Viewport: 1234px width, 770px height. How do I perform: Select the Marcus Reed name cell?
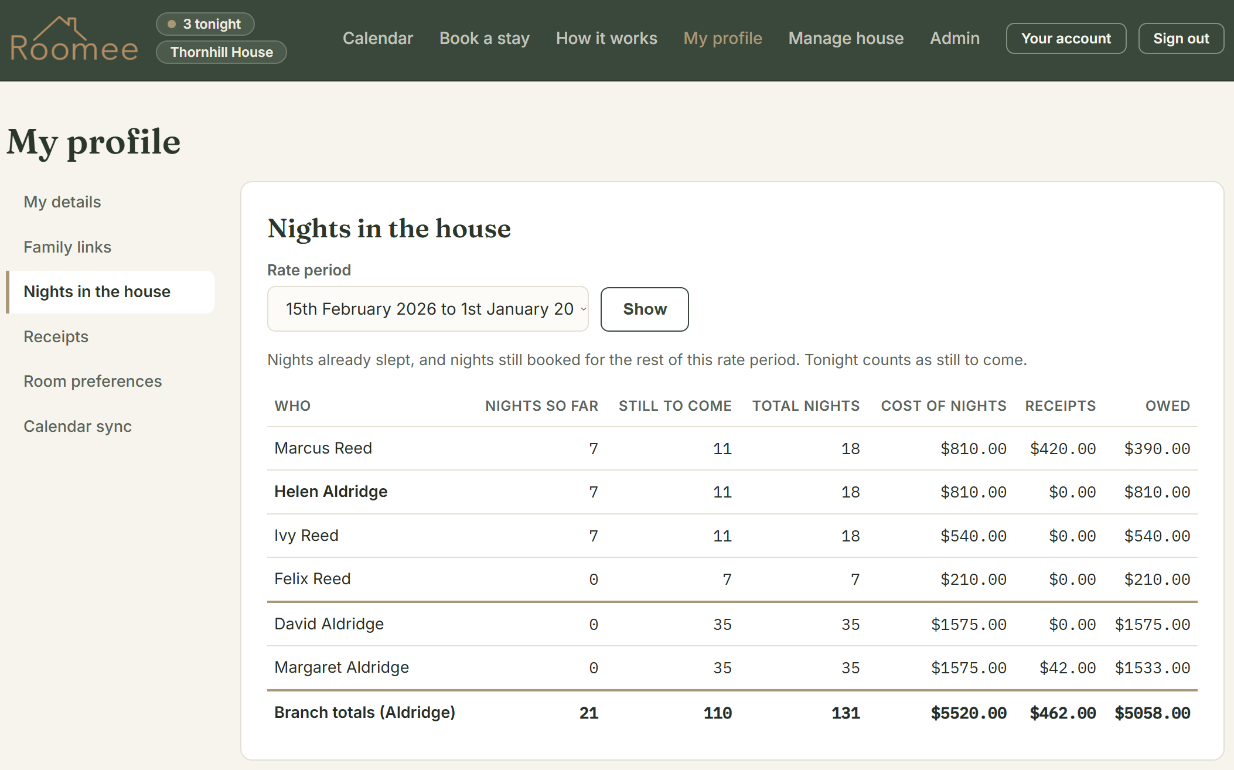click(323, 448)
